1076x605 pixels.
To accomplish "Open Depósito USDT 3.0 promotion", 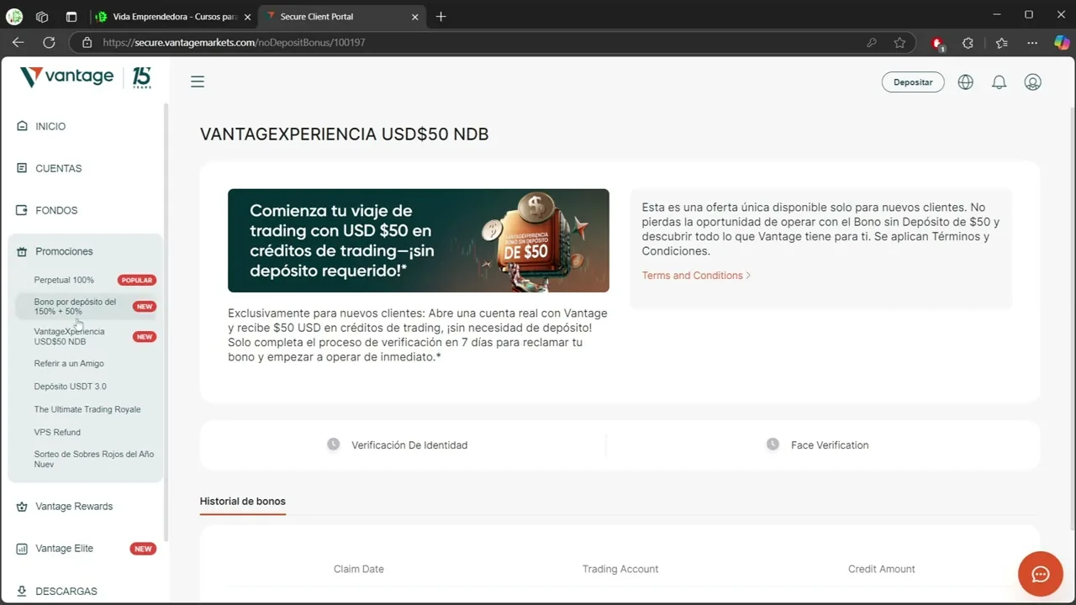I will click(x=70, y=387).
